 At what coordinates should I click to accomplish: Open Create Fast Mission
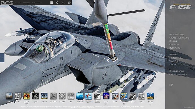pos(179,38)
